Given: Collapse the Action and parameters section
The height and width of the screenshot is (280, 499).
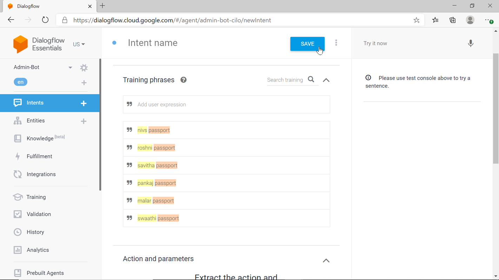Looking at the screenshot, I should [326, 260].
